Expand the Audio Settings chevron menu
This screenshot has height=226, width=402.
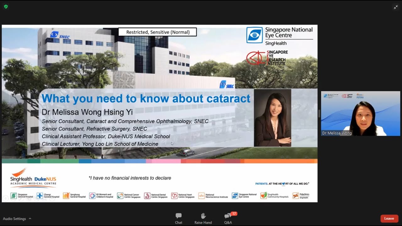click(30, 218)
